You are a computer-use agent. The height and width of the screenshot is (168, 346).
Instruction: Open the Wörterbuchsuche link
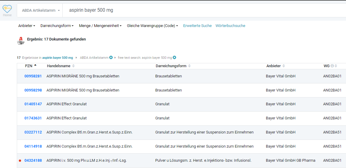pos(230,26)
